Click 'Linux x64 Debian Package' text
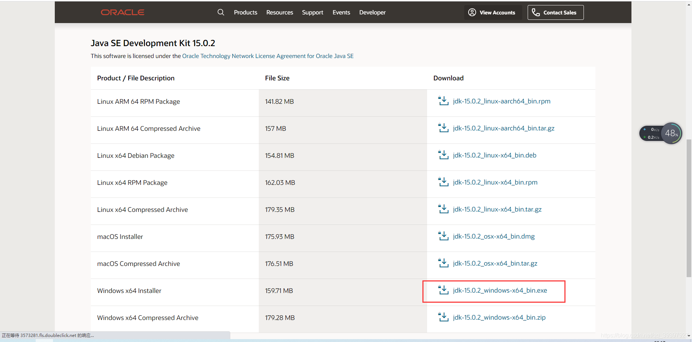This screenshot has height=342, width=692. (x=136, y=156)
